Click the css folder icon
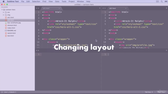 6,12
